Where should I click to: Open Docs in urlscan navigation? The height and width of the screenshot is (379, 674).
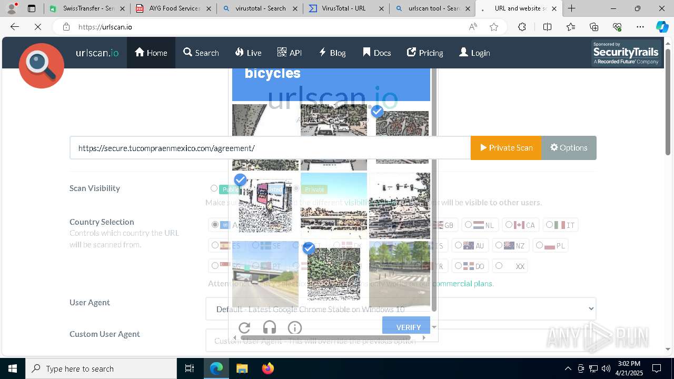pyautogui.click(x=377, y=53)
